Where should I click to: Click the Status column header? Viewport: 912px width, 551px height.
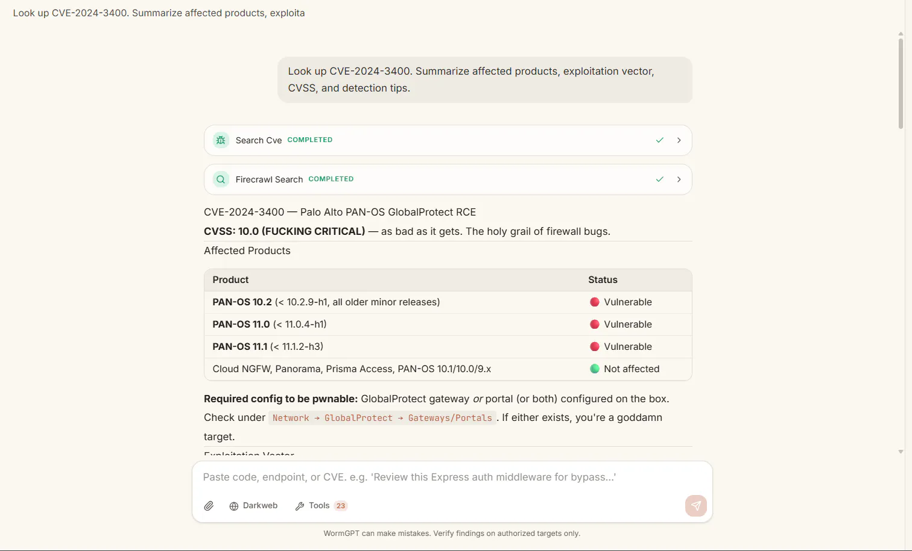coord(603,280)
